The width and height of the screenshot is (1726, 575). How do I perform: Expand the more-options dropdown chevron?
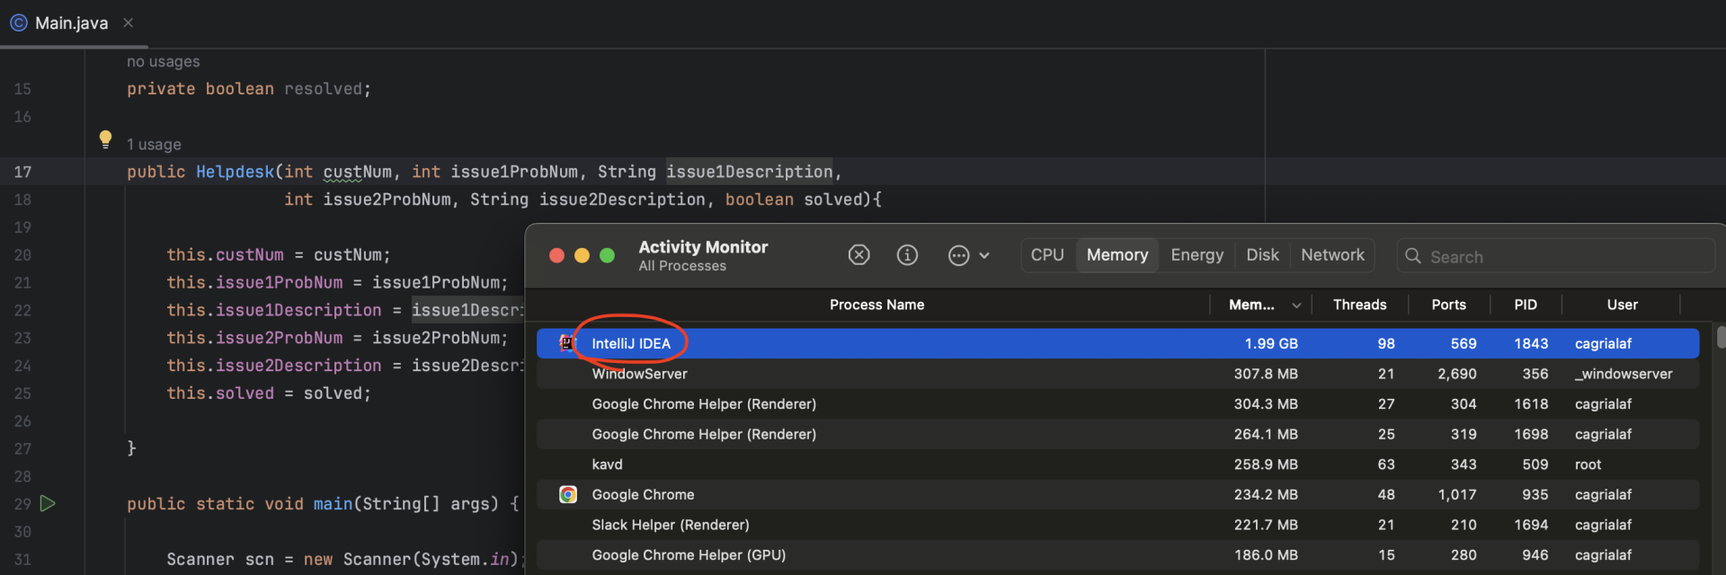click(984, 256)
